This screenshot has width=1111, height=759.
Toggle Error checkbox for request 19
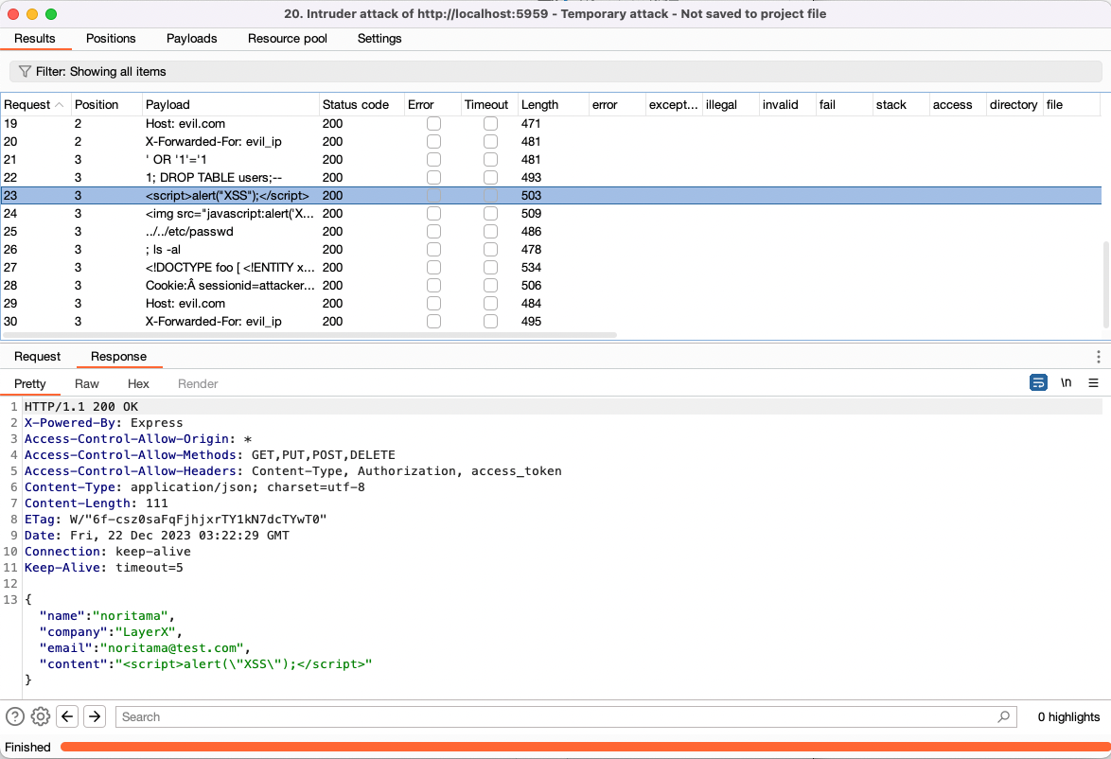433,123
